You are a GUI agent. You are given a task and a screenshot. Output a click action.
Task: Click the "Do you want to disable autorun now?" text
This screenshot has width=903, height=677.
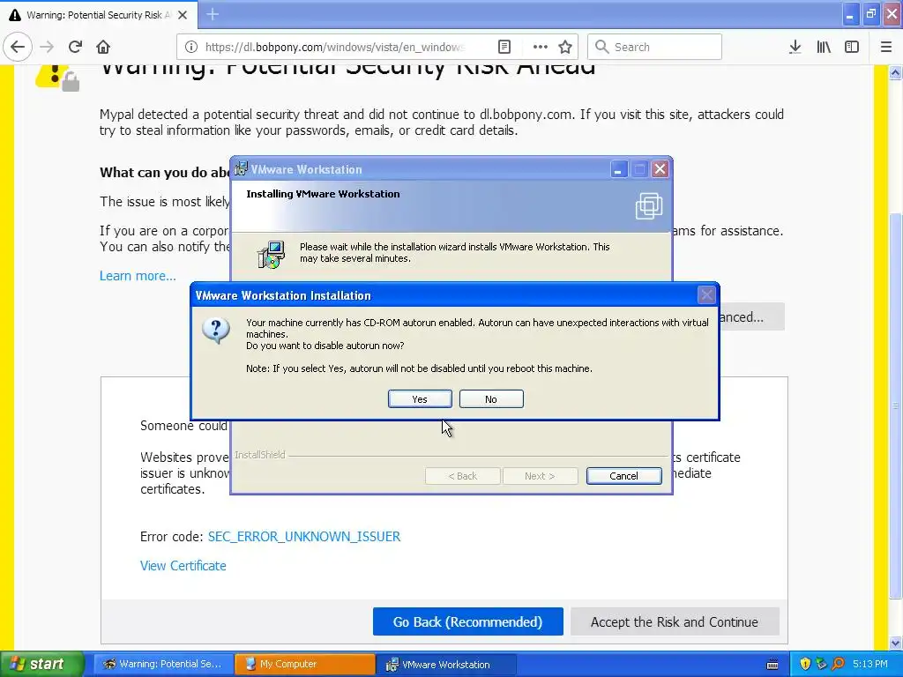[x=325, y=346]
